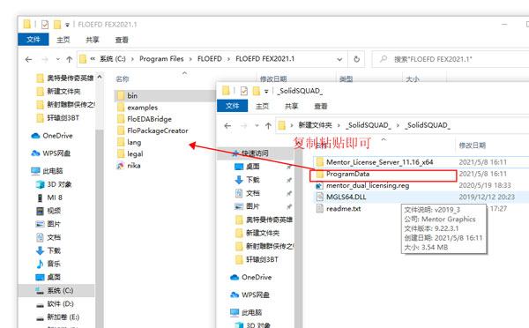Open 桌面 in the quick access list

(x=253, y=167)
